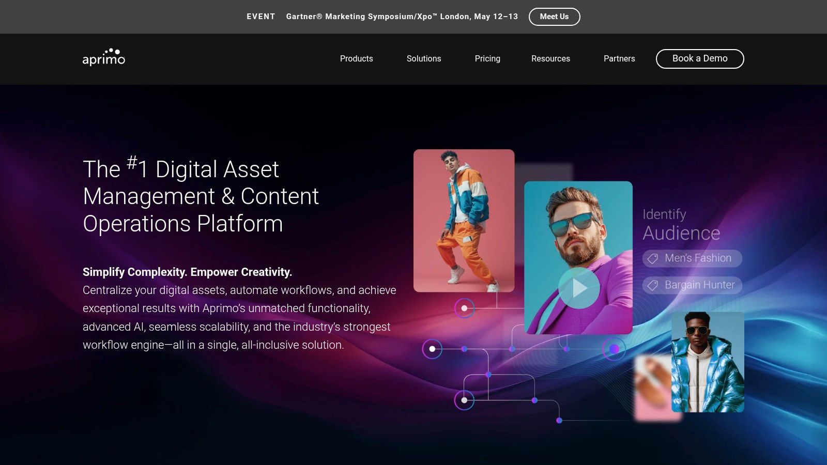Click the tag icon beside Bargain Hunter
This screenshot has height=465, width=827.
coord(653,285)
